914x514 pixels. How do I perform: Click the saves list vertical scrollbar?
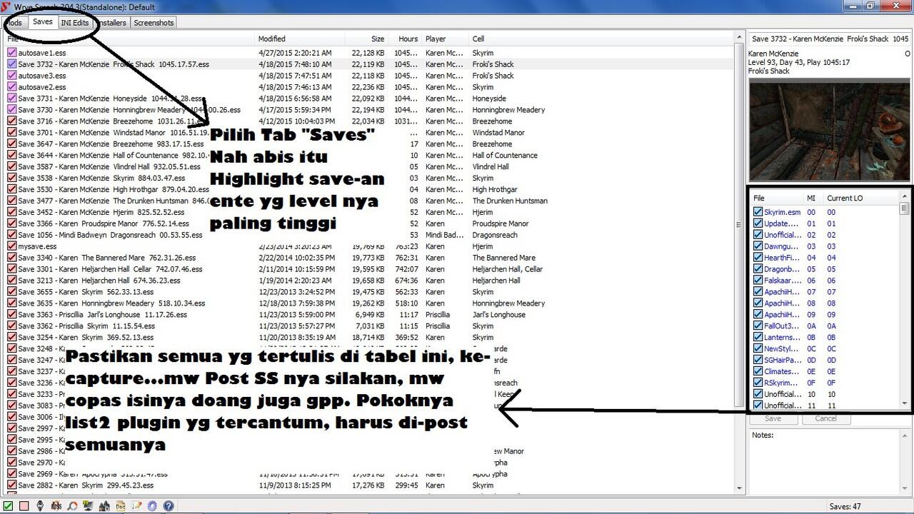point(738,225)
